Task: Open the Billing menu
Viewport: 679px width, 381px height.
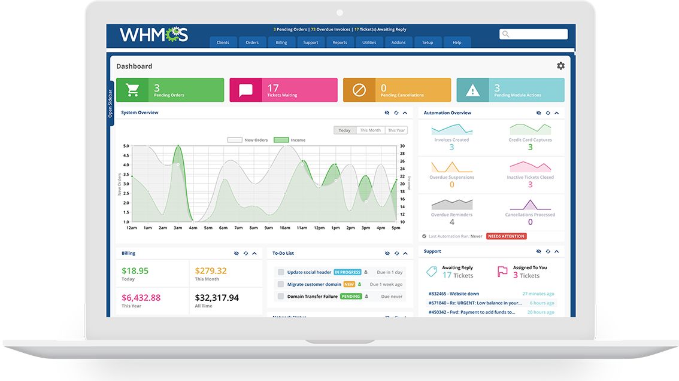Action: pyautogui.click(x=281, y=42)
